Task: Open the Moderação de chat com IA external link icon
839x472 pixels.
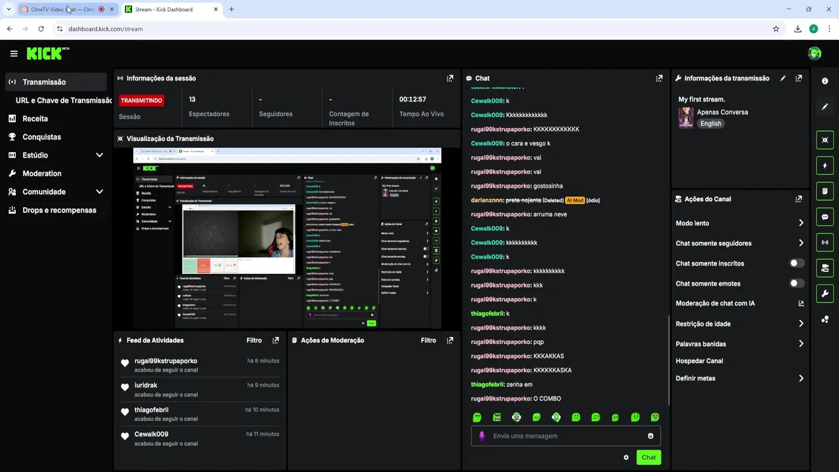Action: pyautogui.click(x=801, y=304)
